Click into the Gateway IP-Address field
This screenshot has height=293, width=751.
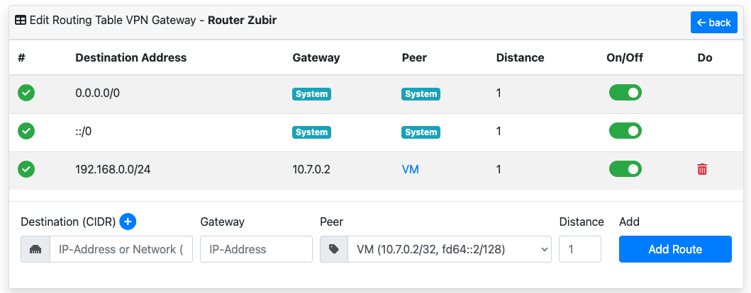(x=256, y=249)
